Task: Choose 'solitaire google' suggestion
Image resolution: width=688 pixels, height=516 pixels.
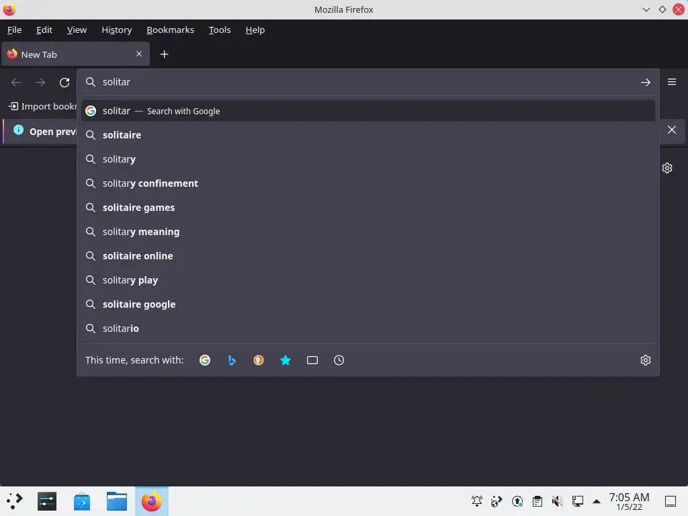Action: (368, 304)
